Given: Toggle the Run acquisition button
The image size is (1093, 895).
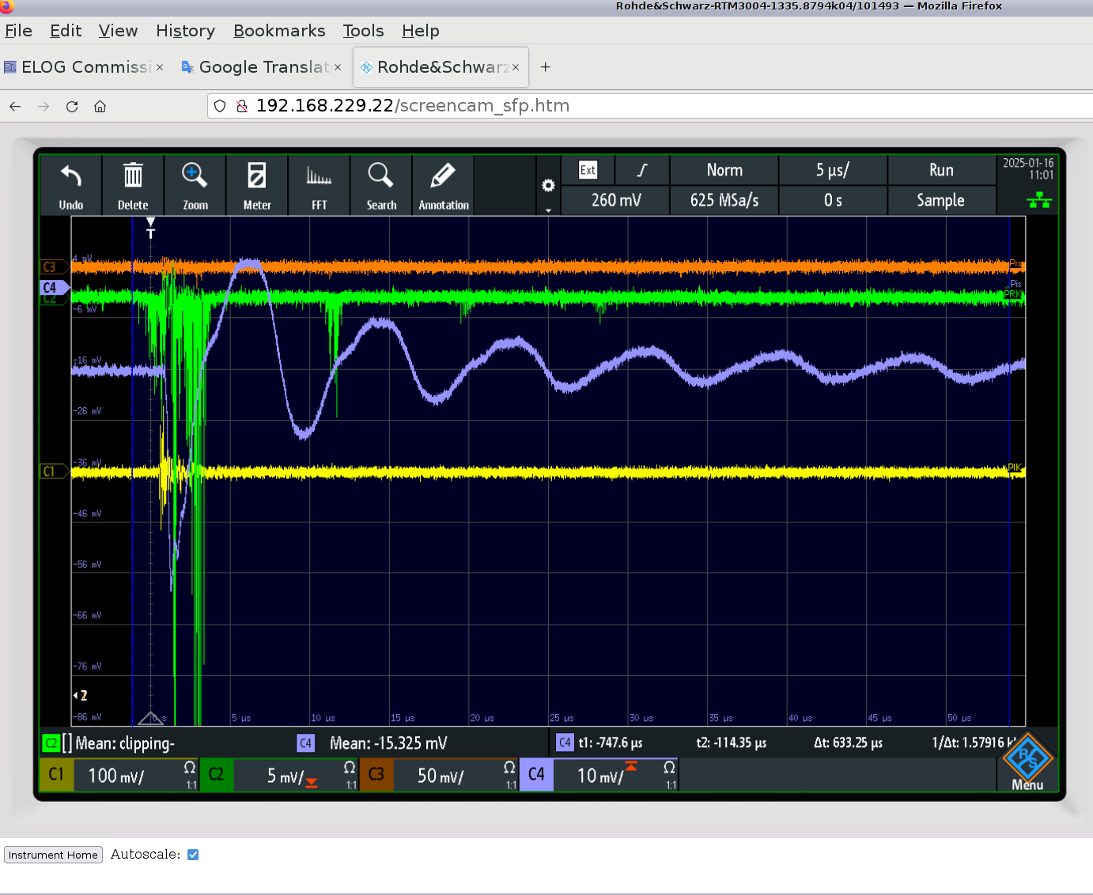Looking at the screenshot, I should coord(941,170).
